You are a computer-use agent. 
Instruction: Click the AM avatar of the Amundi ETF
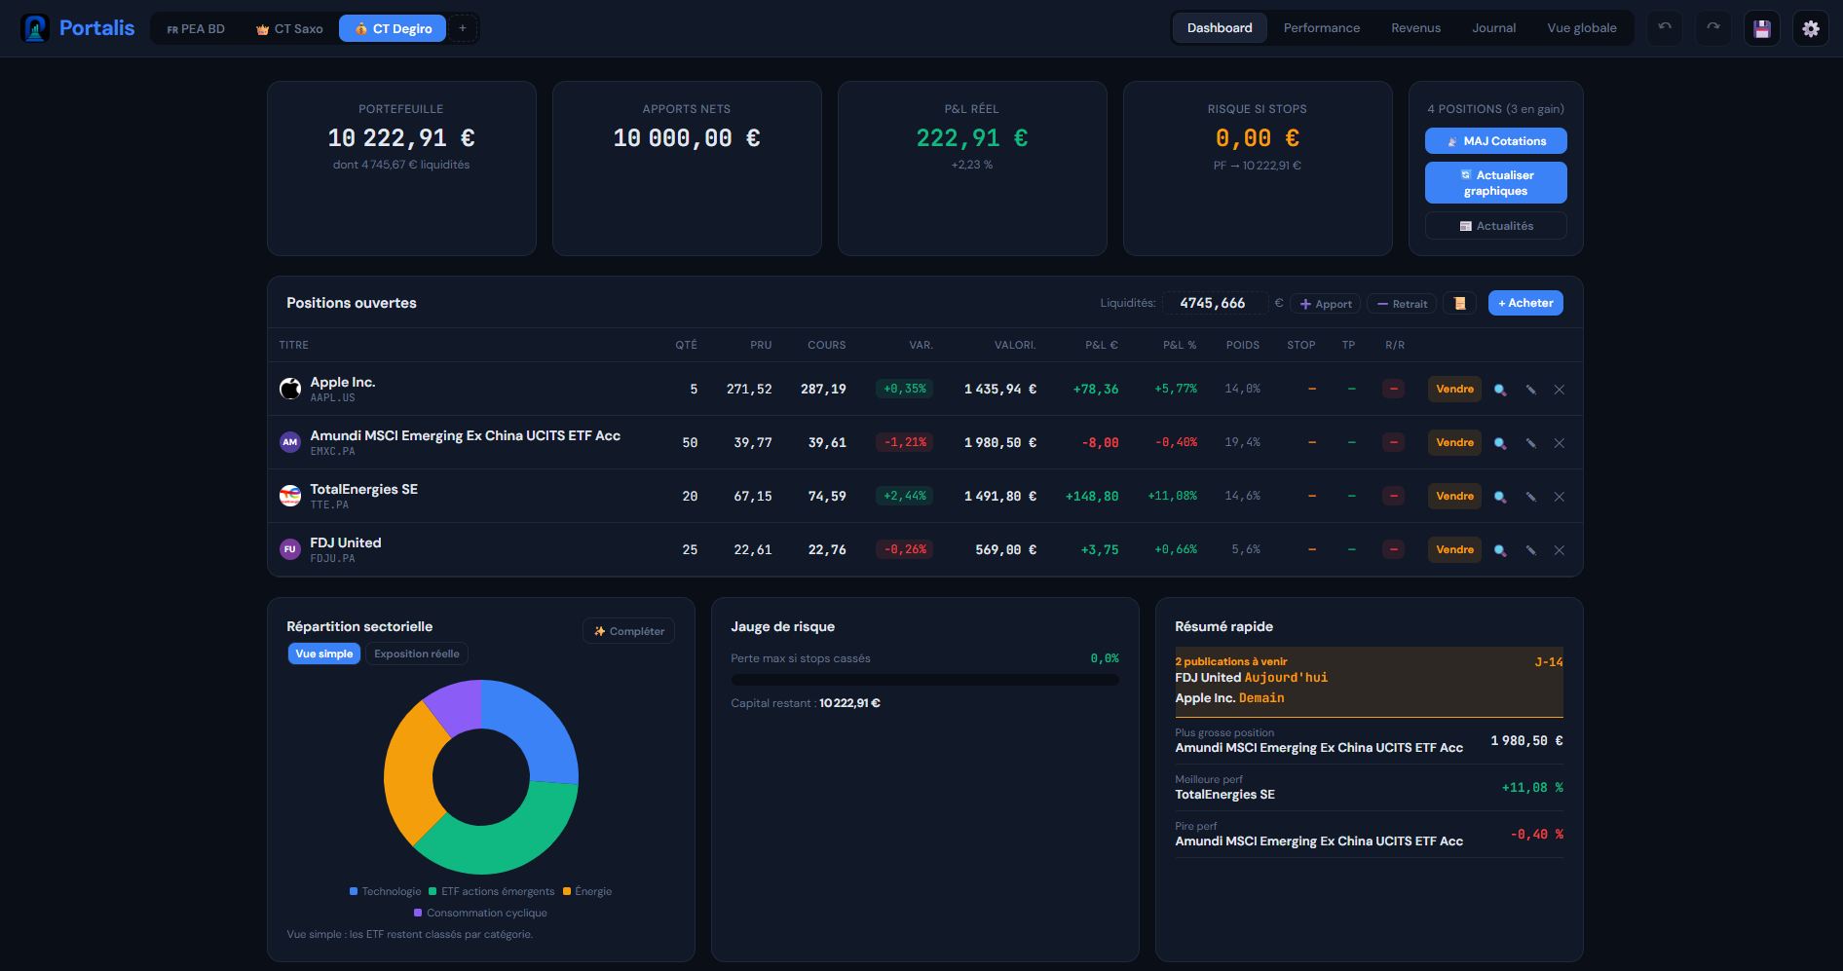click(290, 442)
